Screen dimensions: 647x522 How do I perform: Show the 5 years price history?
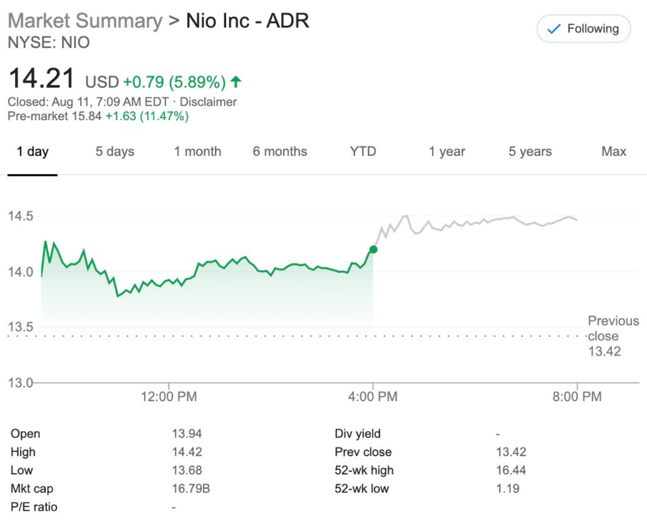coord(529,151)
